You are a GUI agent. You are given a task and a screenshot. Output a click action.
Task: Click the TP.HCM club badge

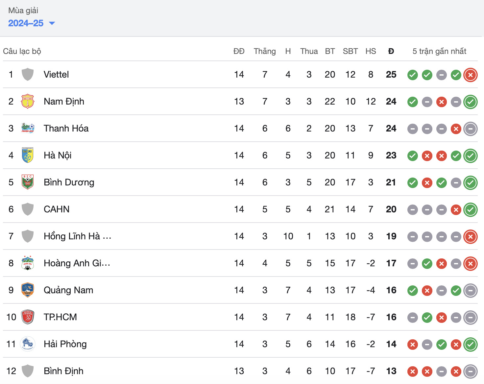[28, 317]
